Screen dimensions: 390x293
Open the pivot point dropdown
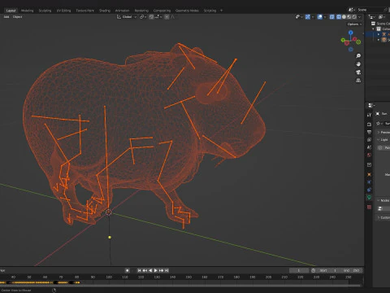[x=143, y=17]
